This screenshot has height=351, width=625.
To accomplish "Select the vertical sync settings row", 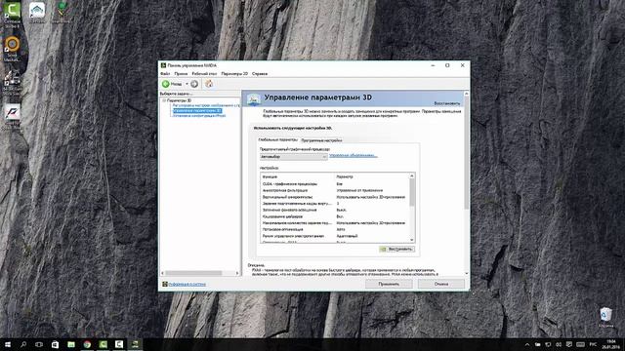I will tap(334, 197).
